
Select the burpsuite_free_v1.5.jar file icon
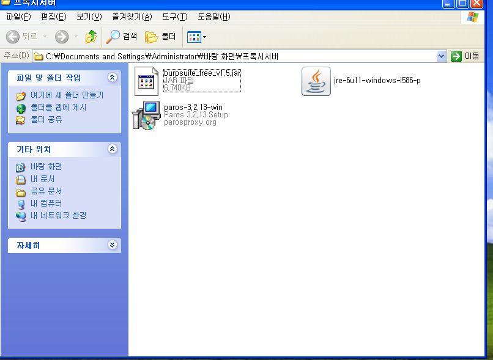(x=146, y=81)
